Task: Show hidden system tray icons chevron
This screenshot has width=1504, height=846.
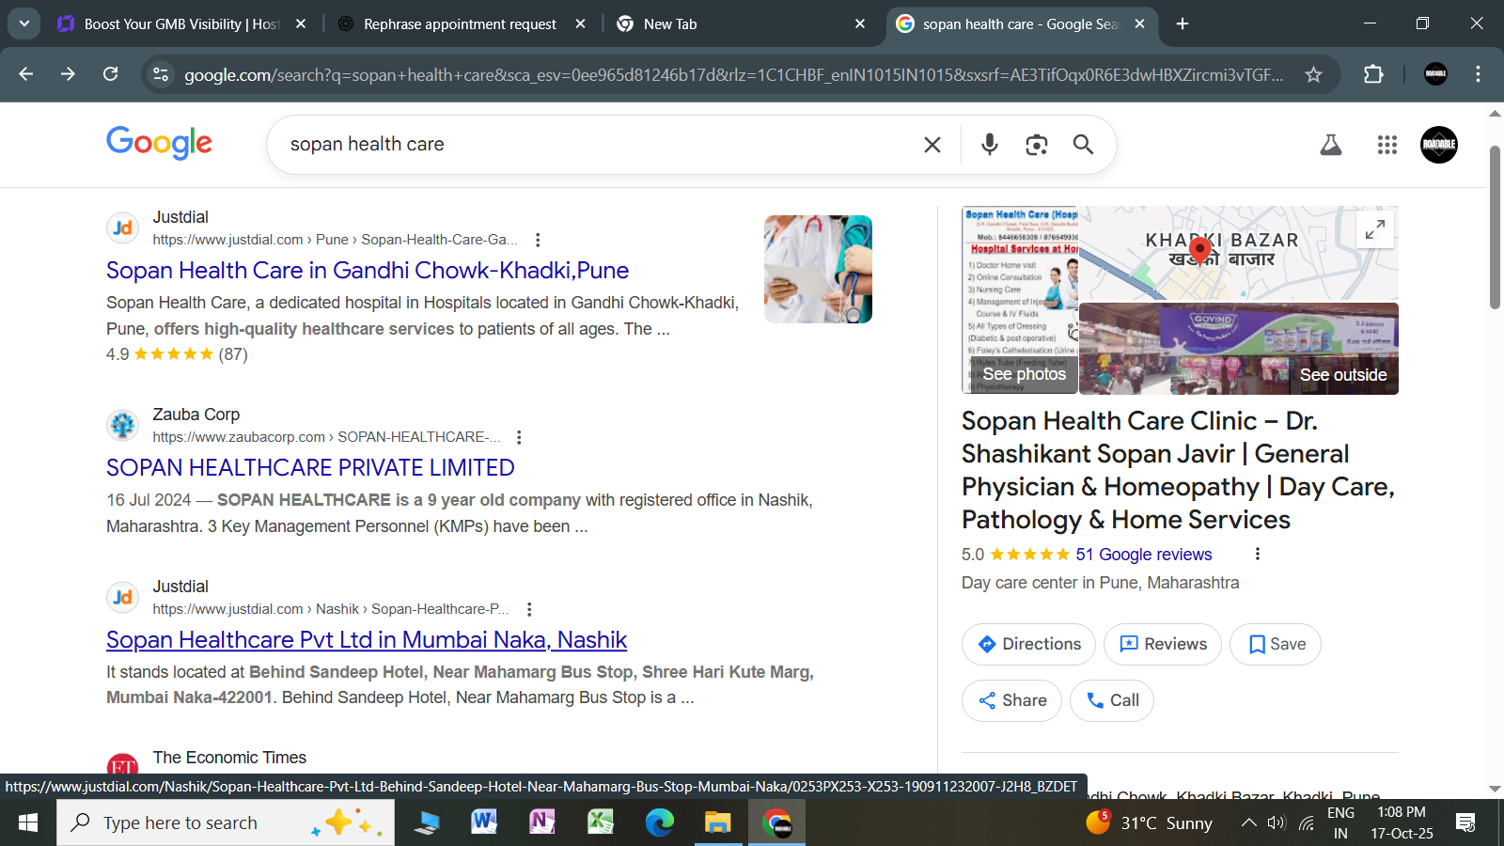Action: click(x=1248, y=822)
